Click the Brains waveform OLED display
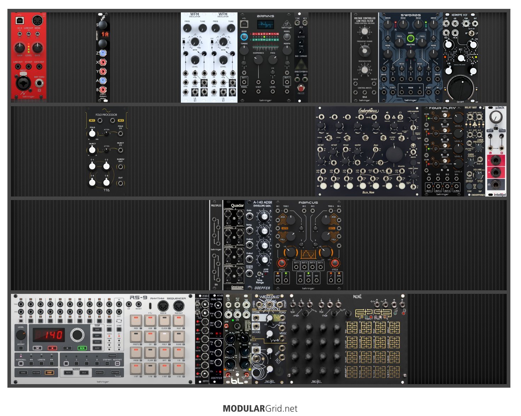 (x=265, y=25)
